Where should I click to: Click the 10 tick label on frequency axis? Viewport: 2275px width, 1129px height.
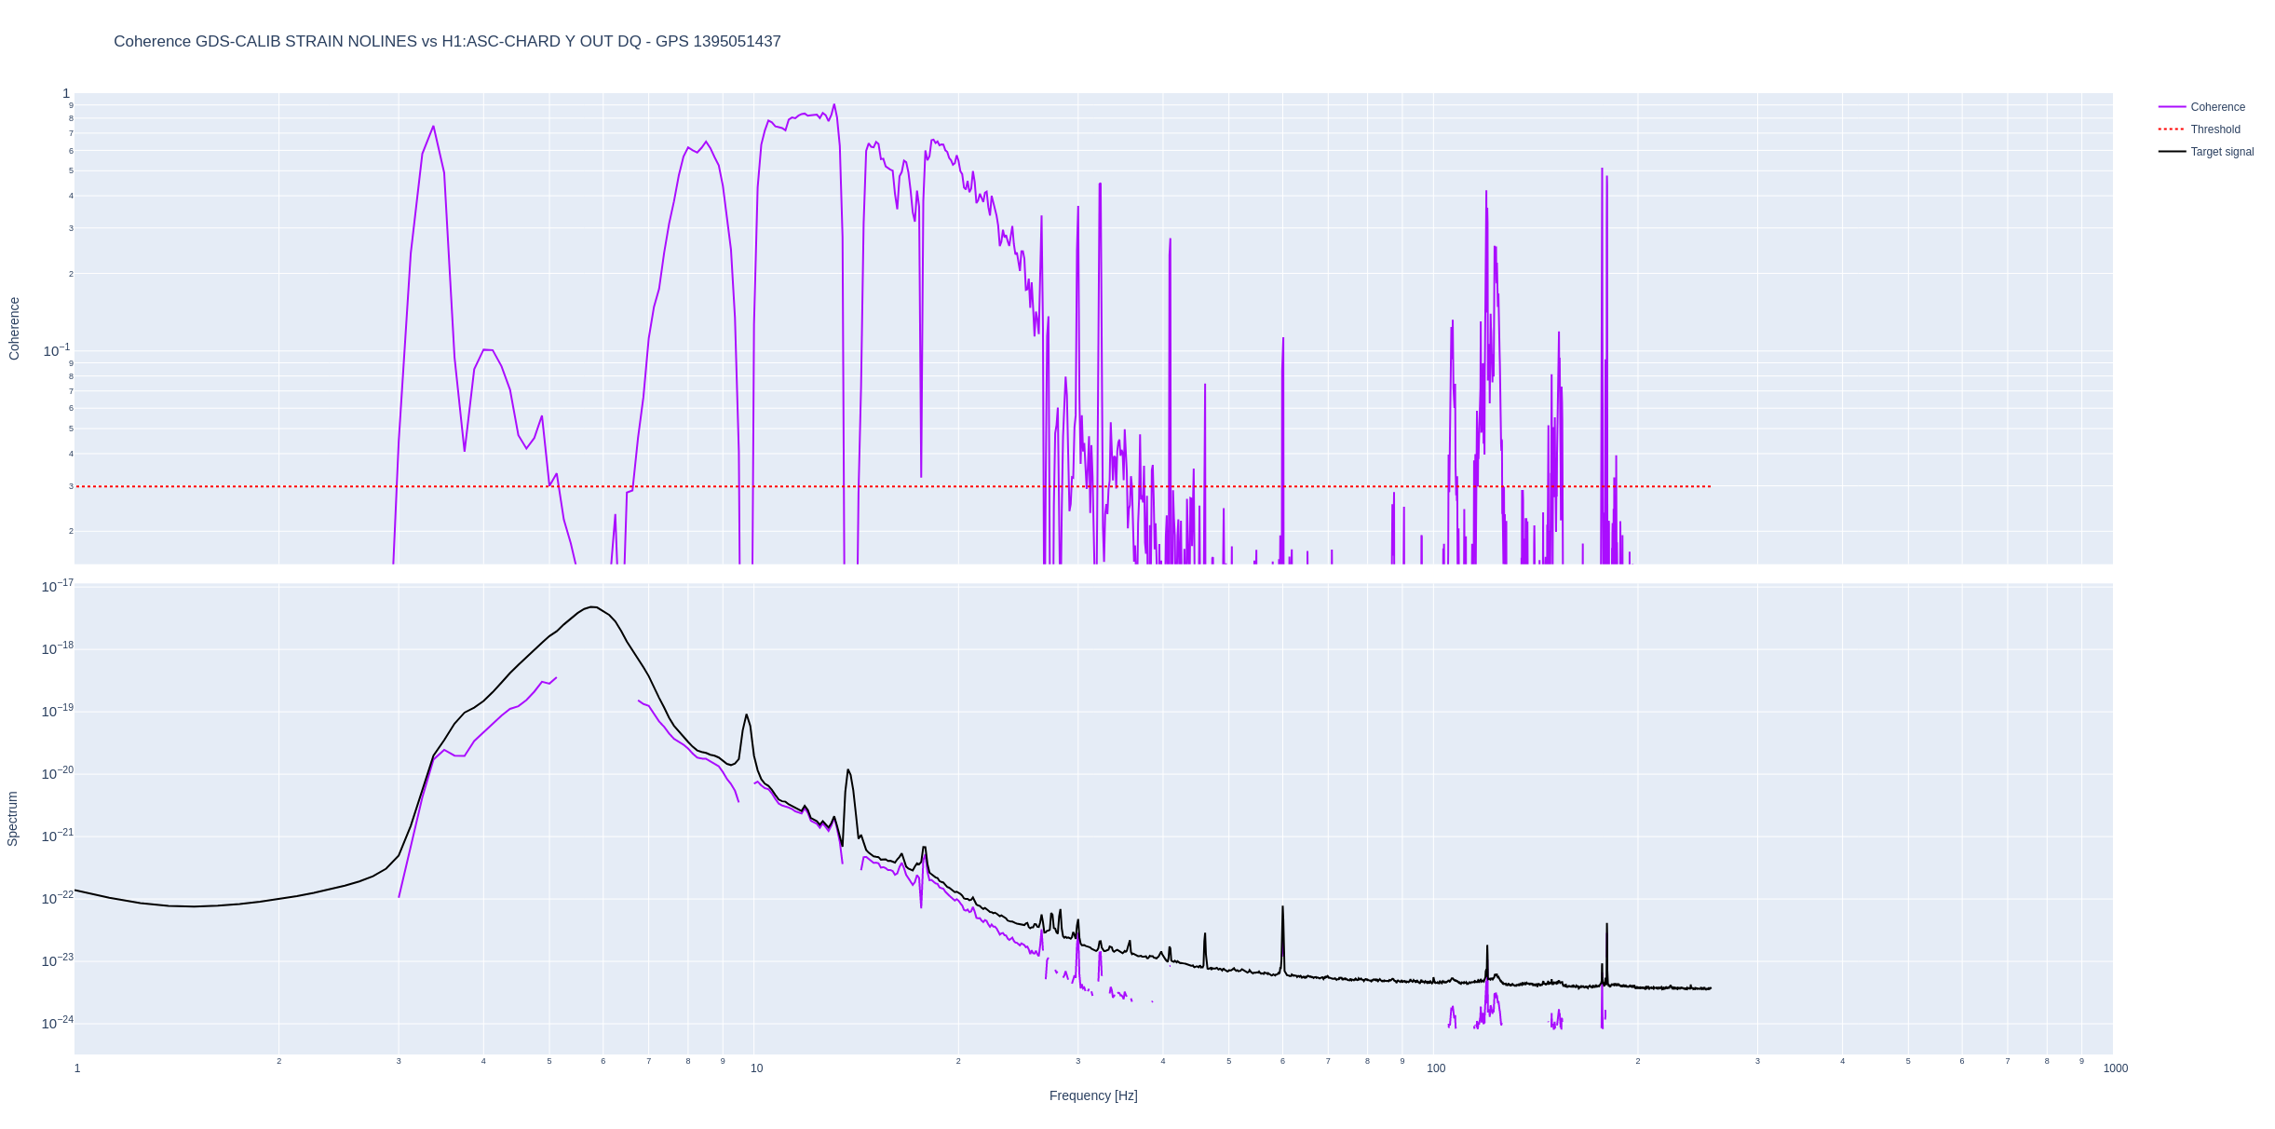pyautogui.click(x=756, y=1068)
